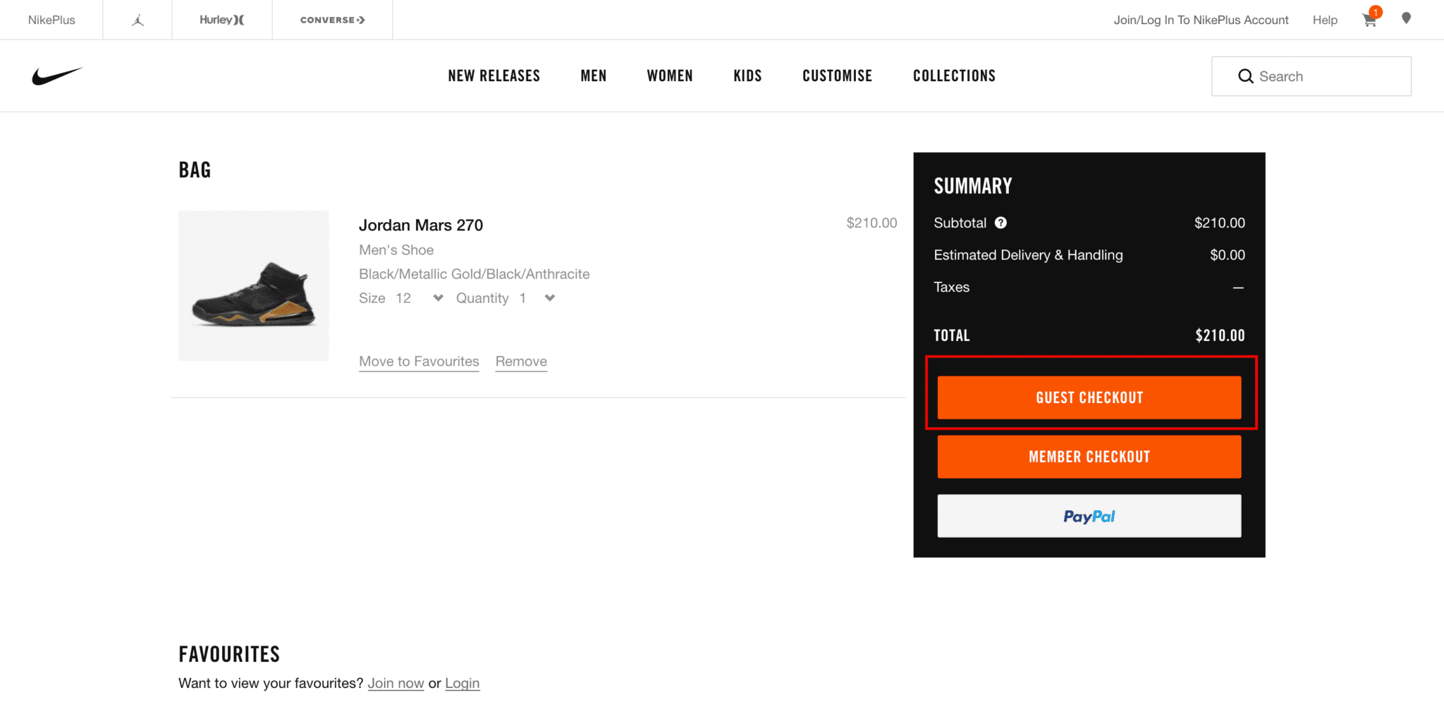This screenshot has width=1444, height=721.
Task: Click the Black/Metallic Gold/Black/Anthracite colour text
Action: click(475, 274)
